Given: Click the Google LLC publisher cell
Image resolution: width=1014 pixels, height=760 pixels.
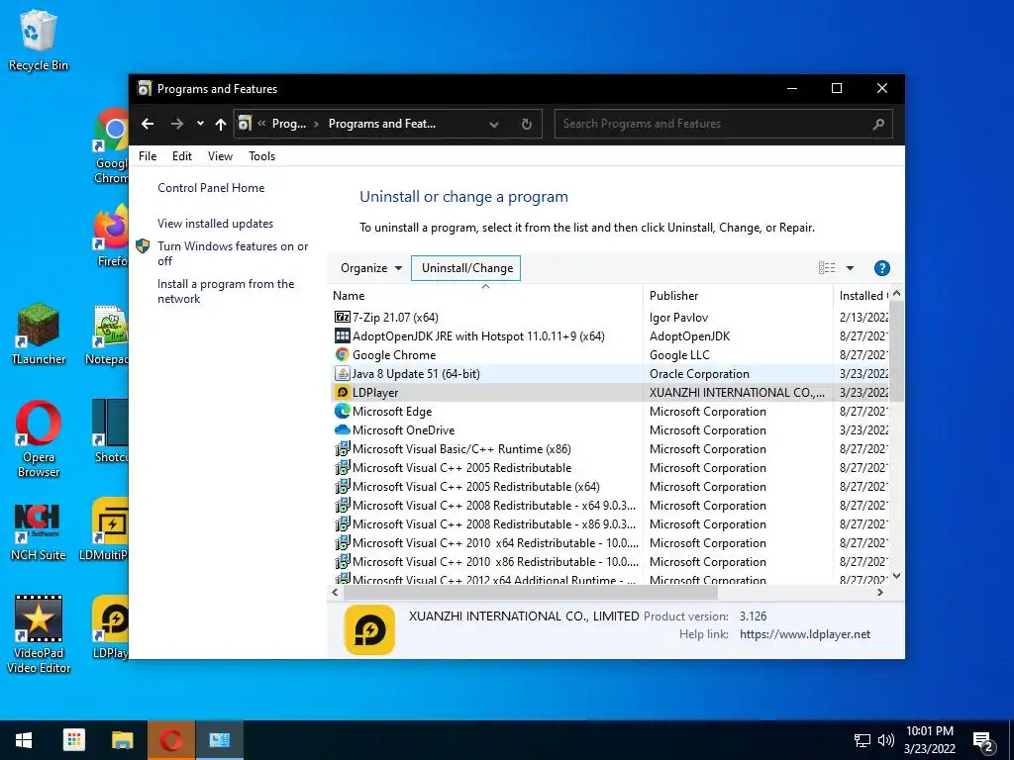Looking at the screenshot, I should tap(679, 355).
